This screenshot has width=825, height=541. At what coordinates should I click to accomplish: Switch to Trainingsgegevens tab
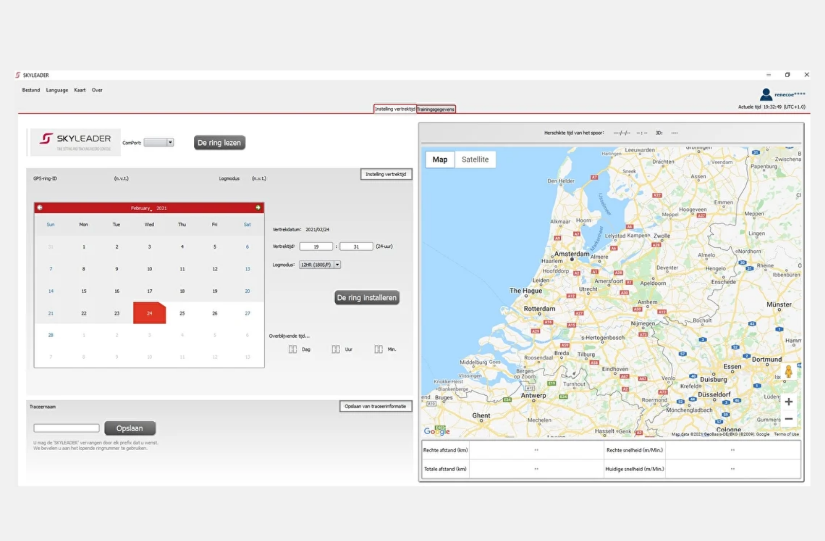click(436, 109)
